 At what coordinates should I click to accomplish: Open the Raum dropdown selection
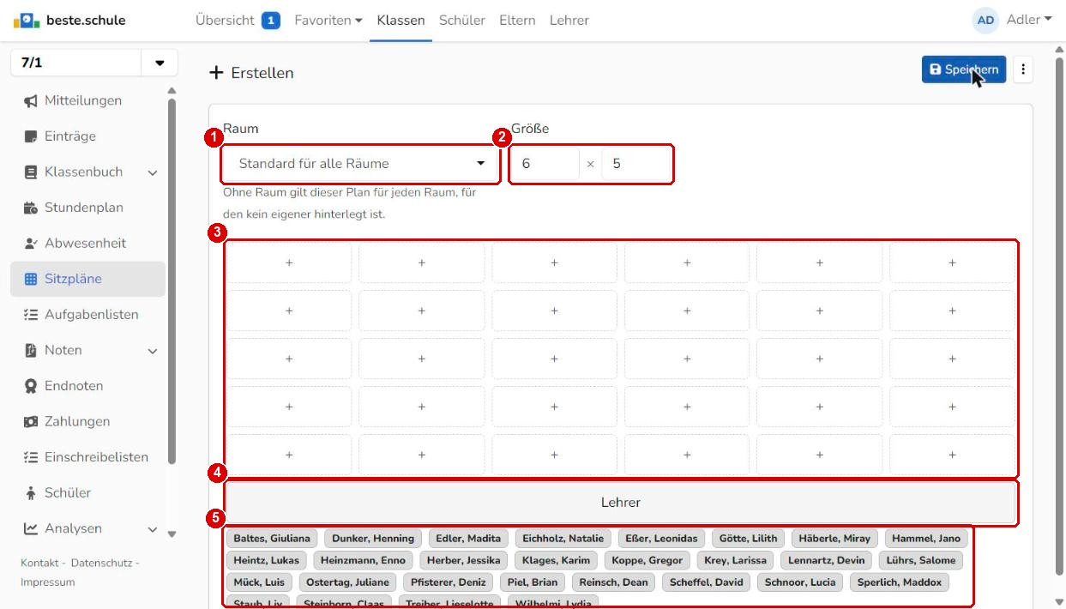tap(361, 164)
